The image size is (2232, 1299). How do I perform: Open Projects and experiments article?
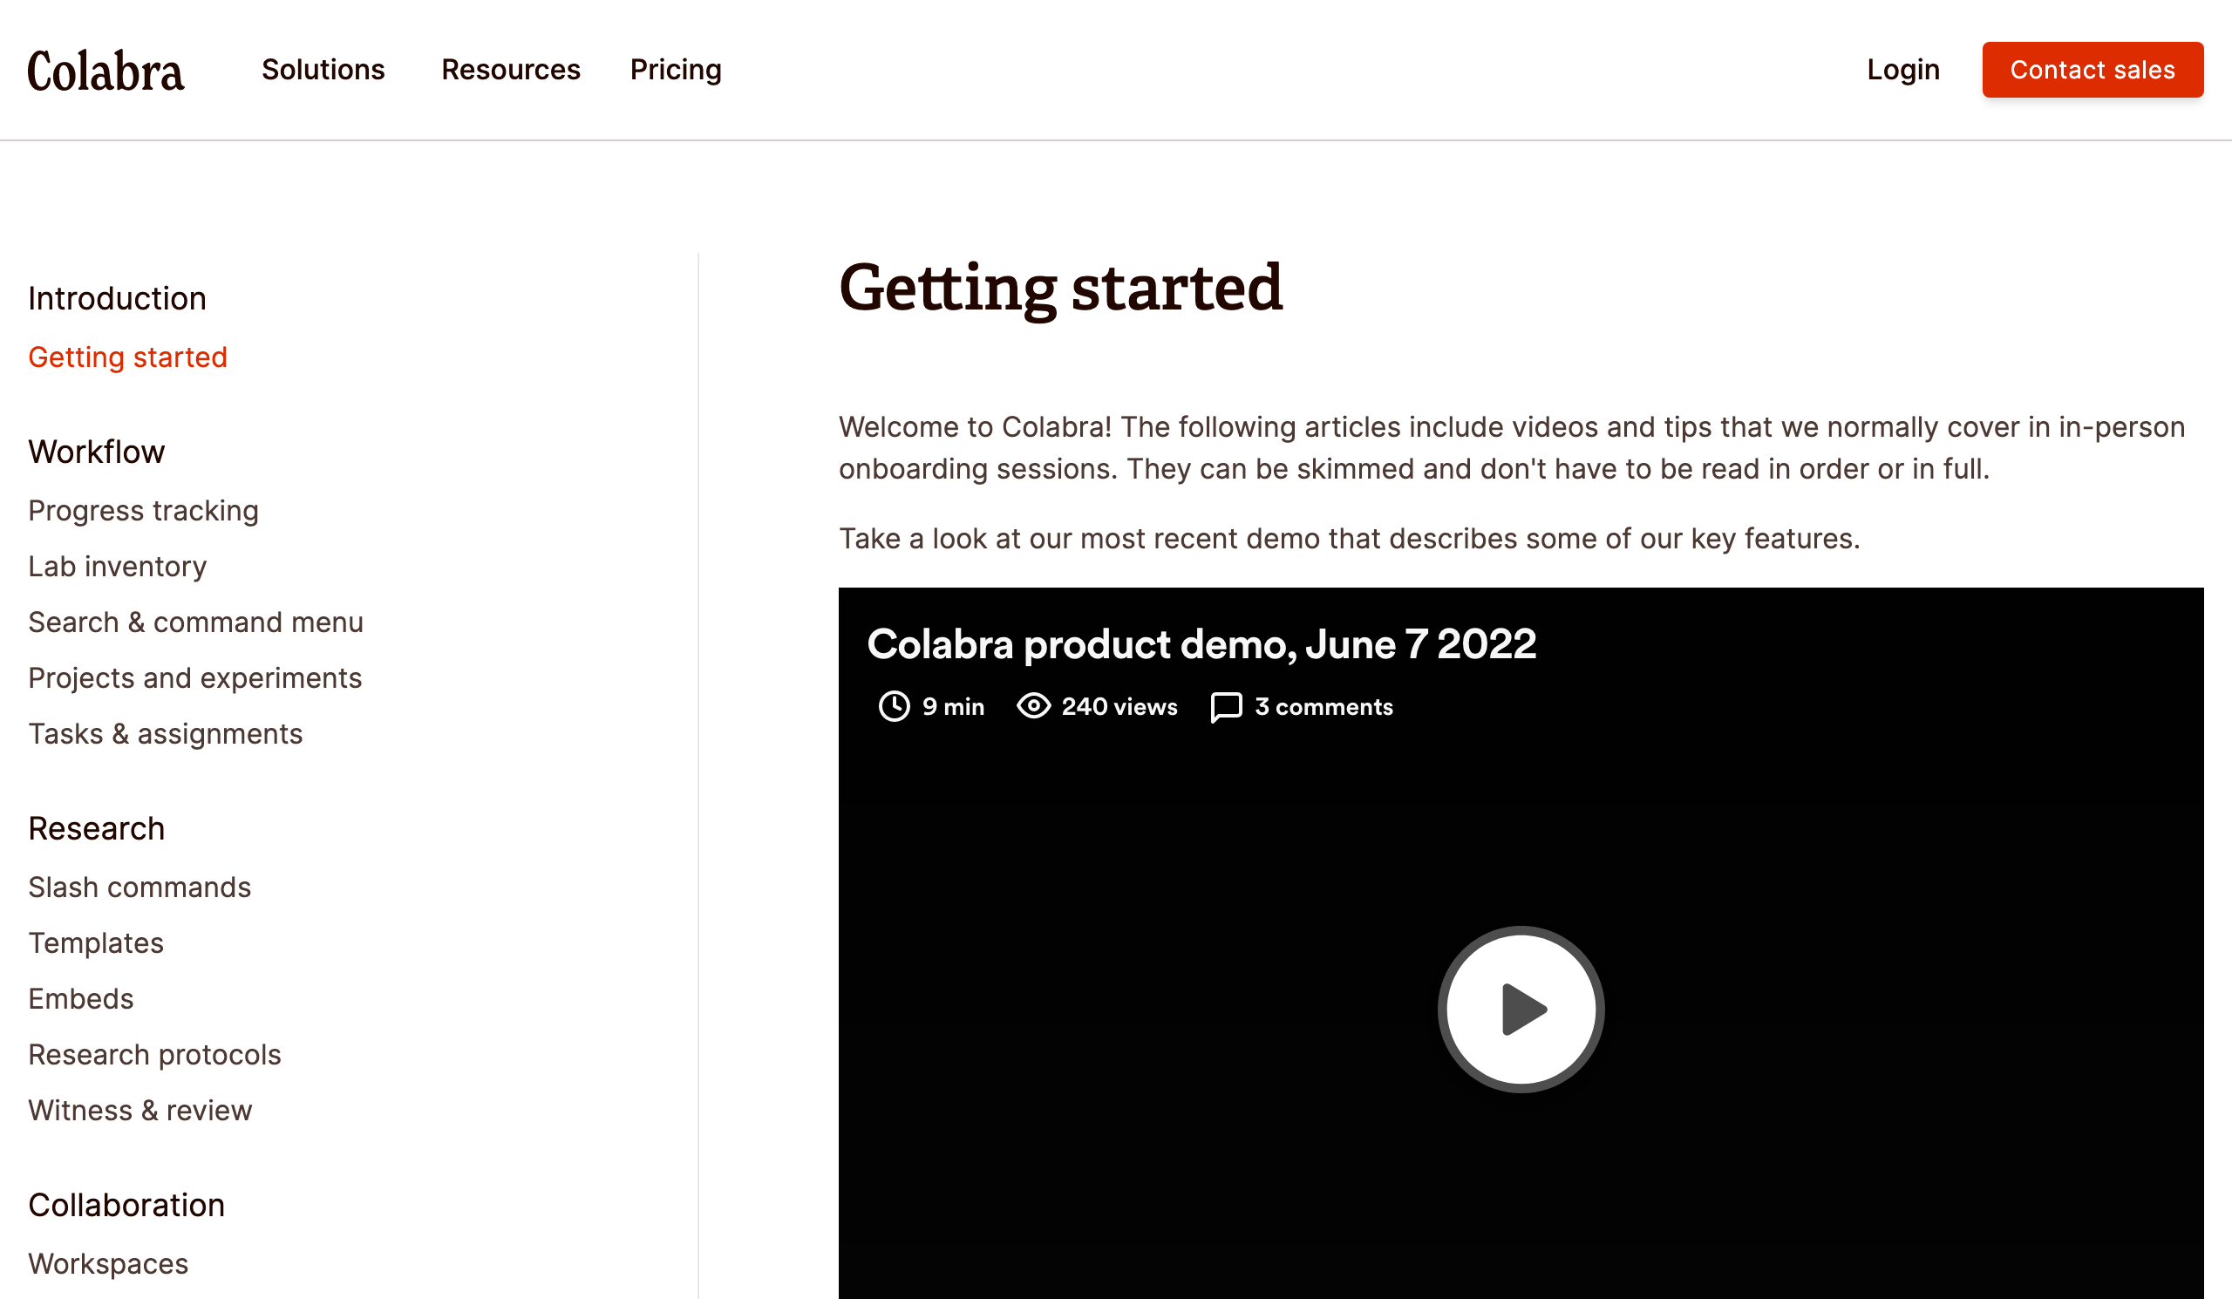click(194, 678)
